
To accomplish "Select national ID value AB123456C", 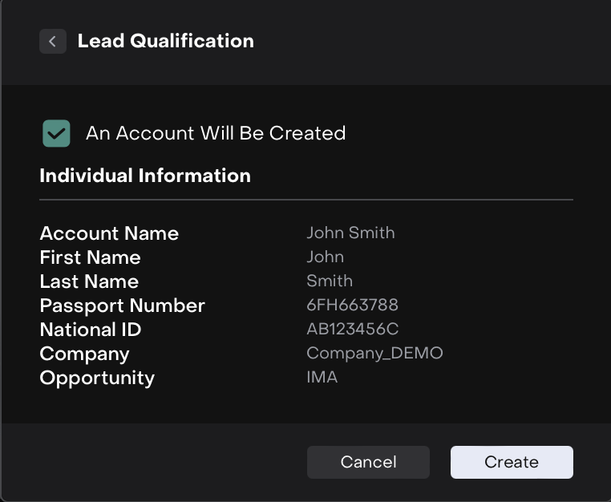I will coord(352,330).
